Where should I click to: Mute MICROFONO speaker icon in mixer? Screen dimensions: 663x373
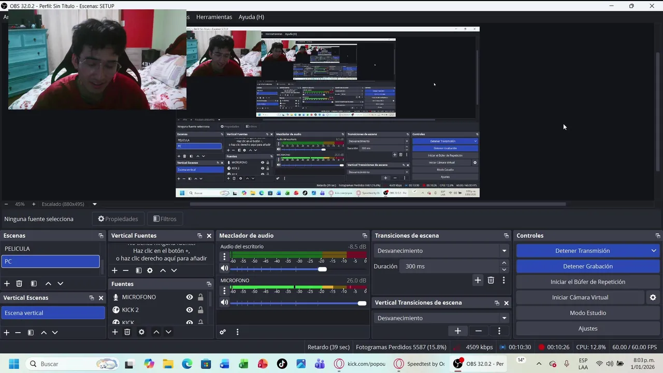[224, 302]
